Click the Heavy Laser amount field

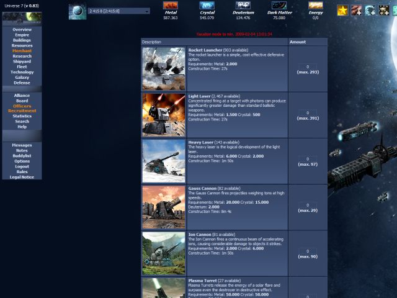(x=307, y=158)
